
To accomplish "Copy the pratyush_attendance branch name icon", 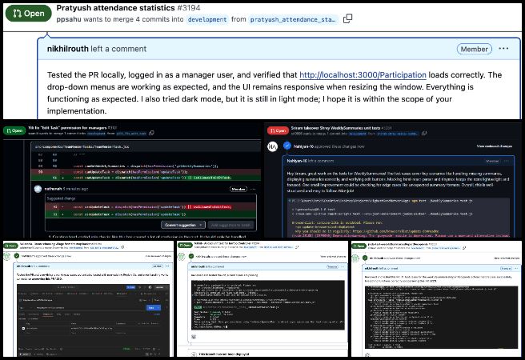I will click(347, 18).
